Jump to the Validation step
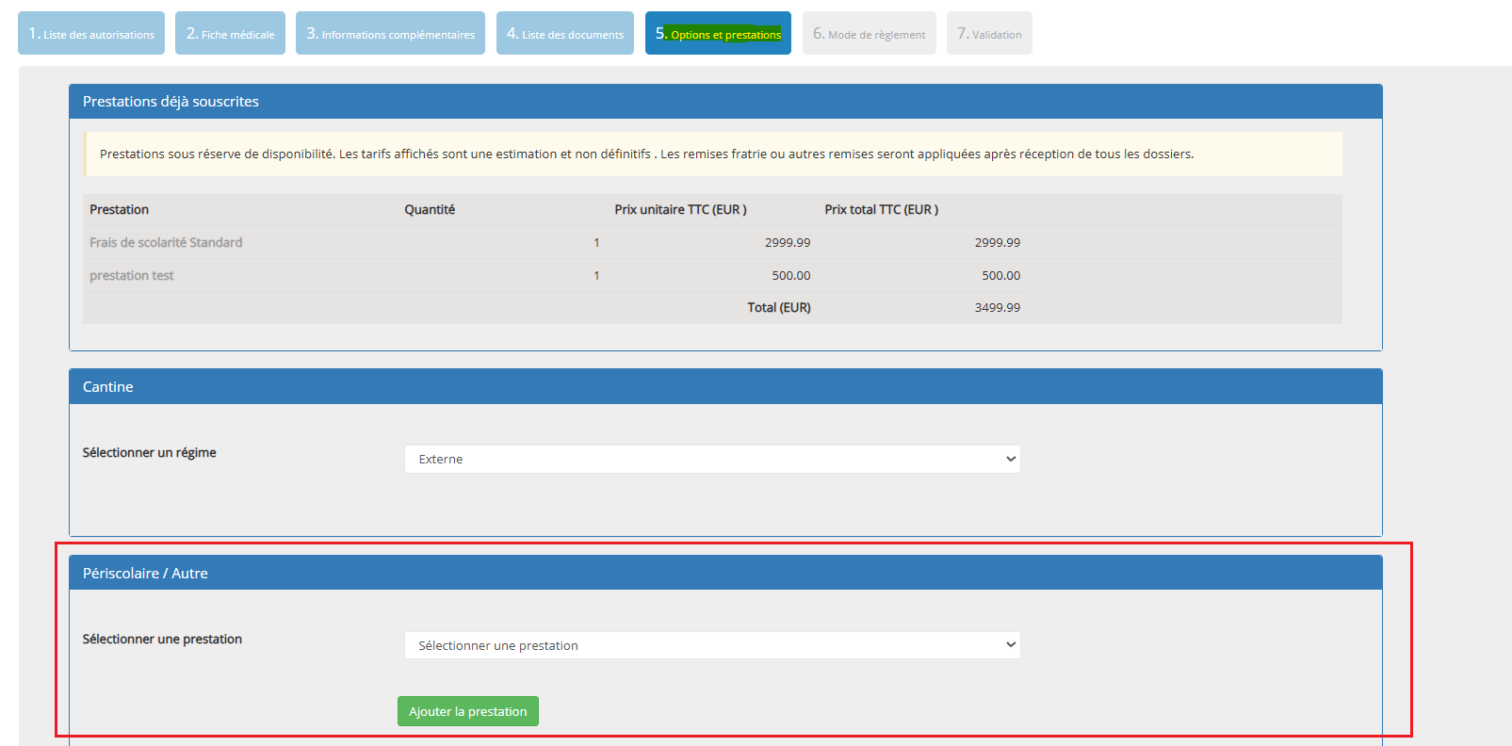 (989, 34)
